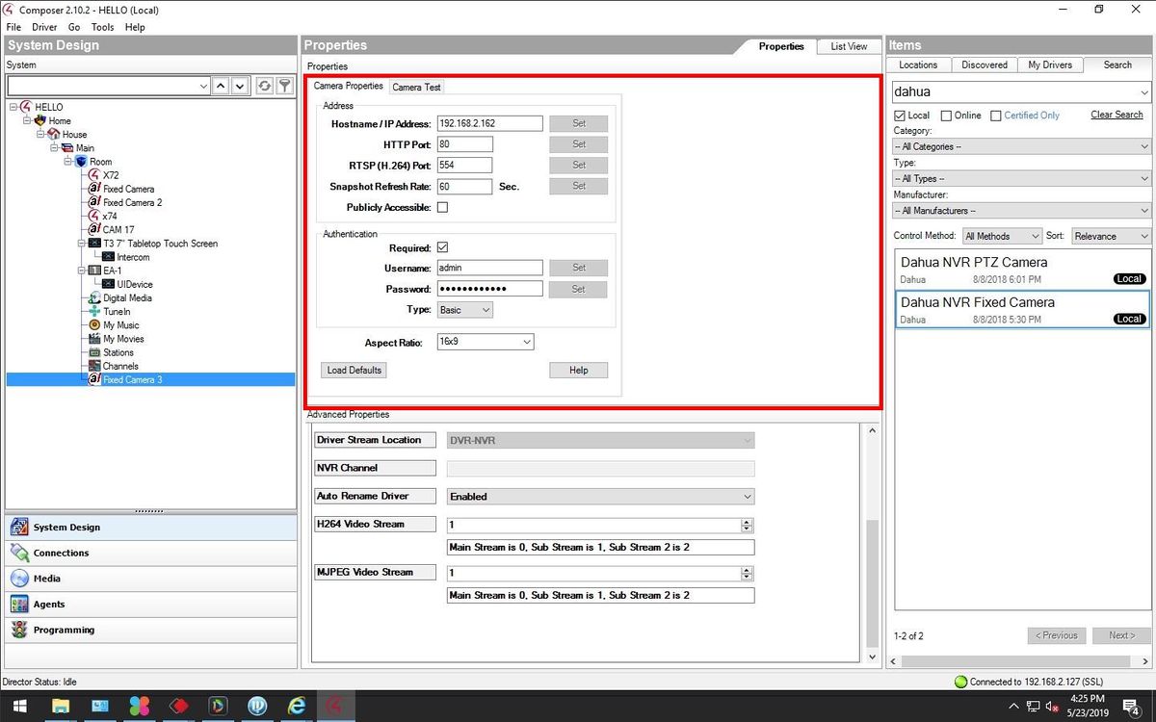Collapse the Room node in the tree
The image size is (1156, 722).
[68, 162]
